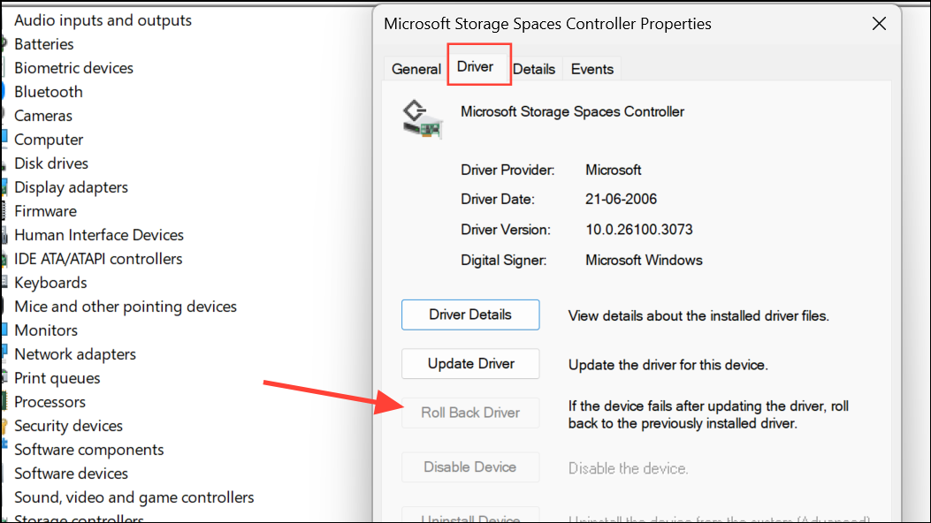
Task: Click the Update Driver button
Action: click(x=470, y=364)
